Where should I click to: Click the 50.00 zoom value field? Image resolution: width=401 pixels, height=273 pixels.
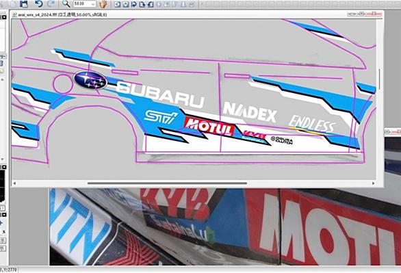tap(82, 4)
